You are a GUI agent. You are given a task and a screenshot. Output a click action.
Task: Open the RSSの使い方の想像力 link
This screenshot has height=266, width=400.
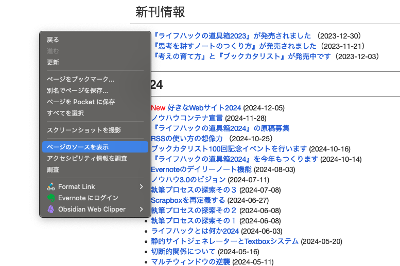pyautogui.click(x=187, y=139)
